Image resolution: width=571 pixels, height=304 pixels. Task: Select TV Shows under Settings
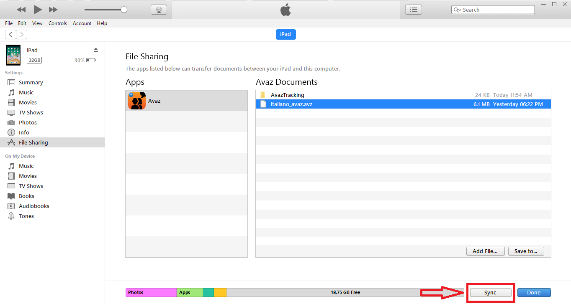(52, 112)
